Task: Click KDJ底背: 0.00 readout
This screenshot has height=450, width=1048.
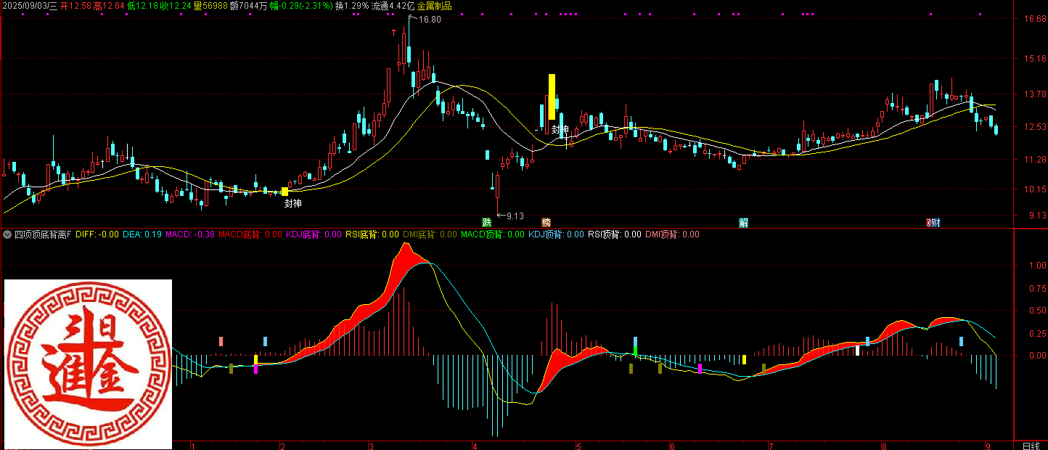Action: [x=314, y=234]
